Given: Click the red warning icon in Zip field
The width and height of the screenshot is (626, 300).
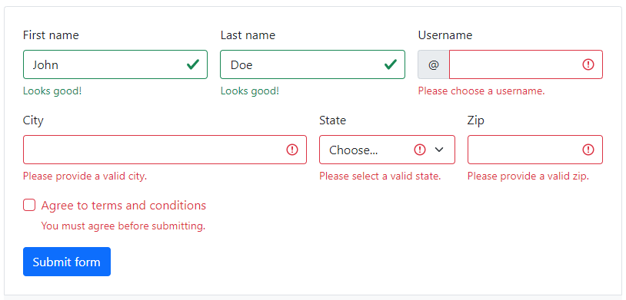Looking at the screenshot, I should tap(588, 150).
